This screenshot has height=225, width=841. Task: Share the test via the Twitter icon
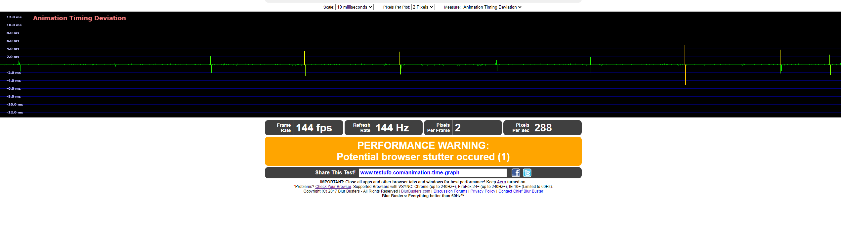click(527, 173)
